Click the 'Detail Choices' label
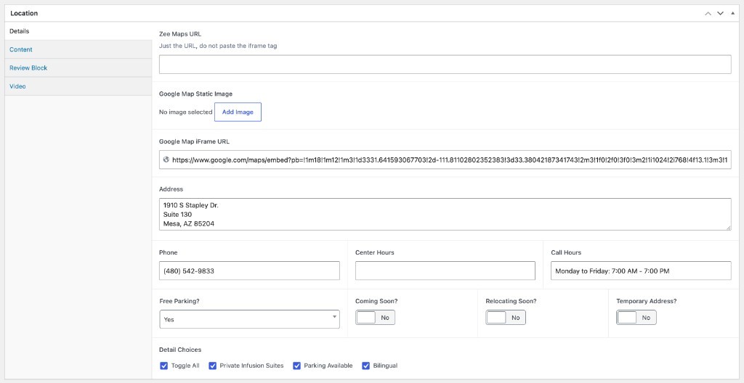744x383 pixels. 180,350
